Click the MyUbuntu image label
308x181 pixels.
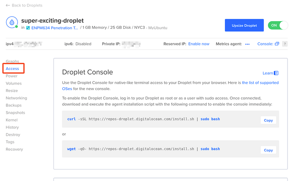pyautogui.click(x=158, y=28)
